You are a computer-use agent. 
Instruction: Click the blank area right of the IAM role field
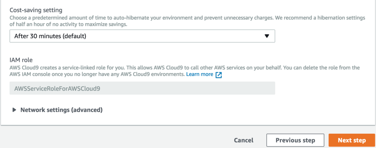[323, 88]
